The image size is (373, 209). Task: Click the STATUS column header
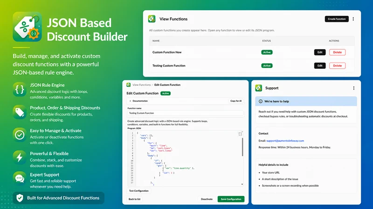pos(266,41)
